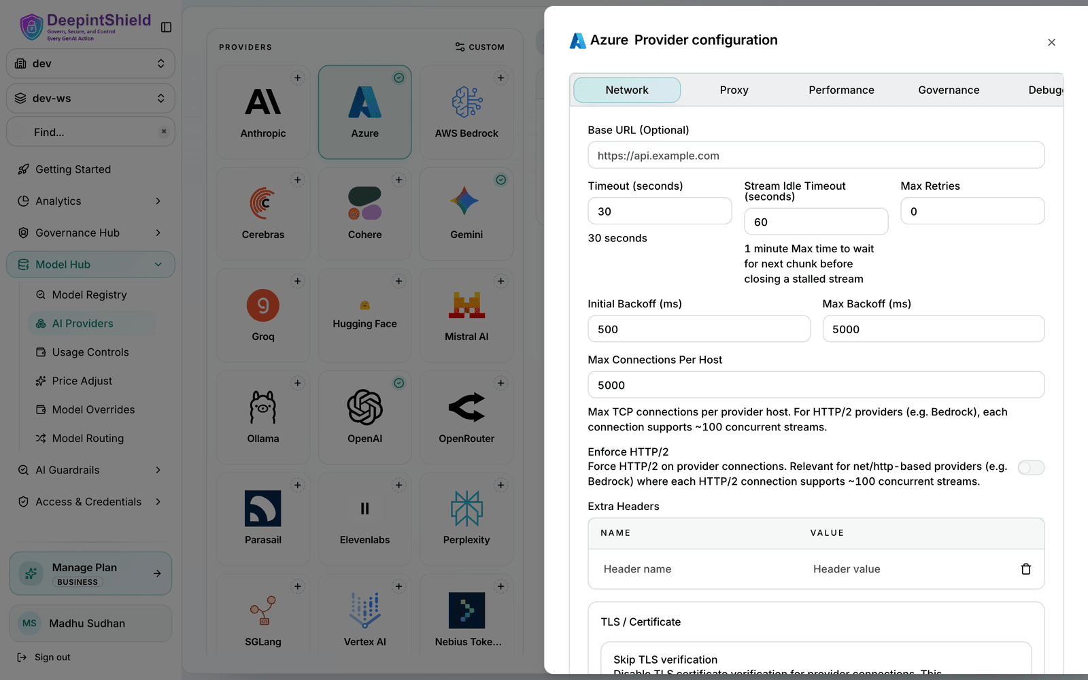Screen dimensions: 1088x680
Task: Choose the Cohere provider logo
Action: (365, 203)
